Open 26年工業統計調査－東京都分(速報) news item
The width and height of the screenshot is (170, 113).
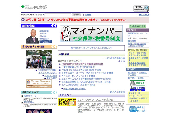pos(78,85)
